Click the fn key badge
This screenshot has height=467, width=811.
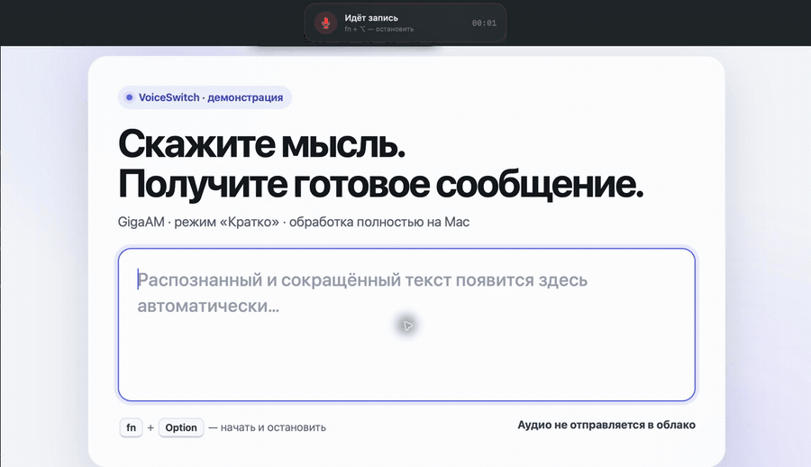(131, 427)
